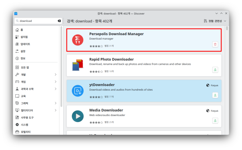Minimize the Discover window

(x=217, y=13)
